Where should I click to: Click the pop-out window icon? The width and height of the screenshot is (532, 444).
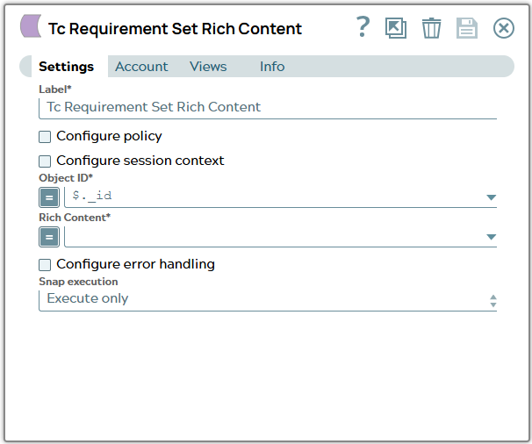point(396,28)
